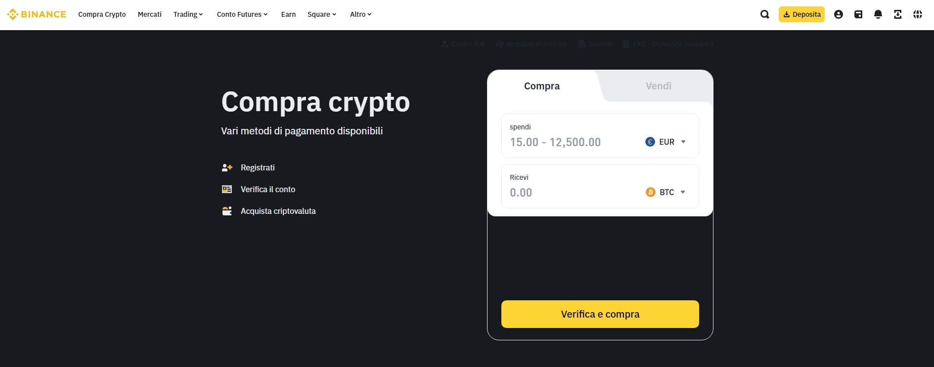Focus the spendi amount input field
The height and width of the screenshot is (367, 934).
pyautogui.click(x=569, y=142)
